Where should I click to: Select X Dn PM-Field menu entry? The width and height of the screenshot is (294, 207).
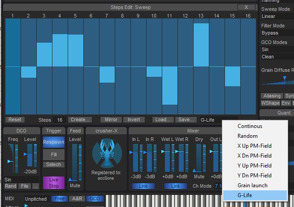click(x=255, y=156)
